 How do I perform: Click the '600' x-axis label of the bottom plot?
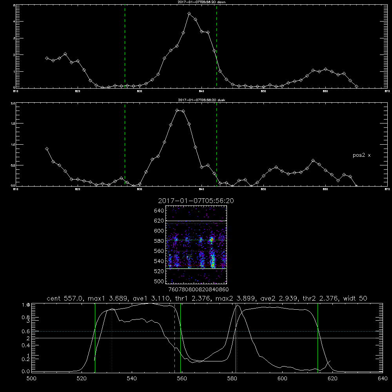click(x=282, y=379)
